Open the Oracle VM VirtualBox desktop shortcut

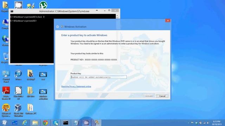coord(18,110)
